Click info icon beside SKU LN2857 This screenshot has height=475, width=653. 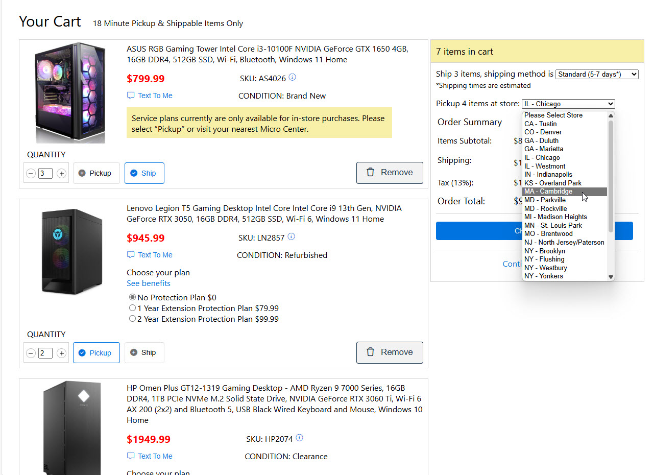(292, 237)
